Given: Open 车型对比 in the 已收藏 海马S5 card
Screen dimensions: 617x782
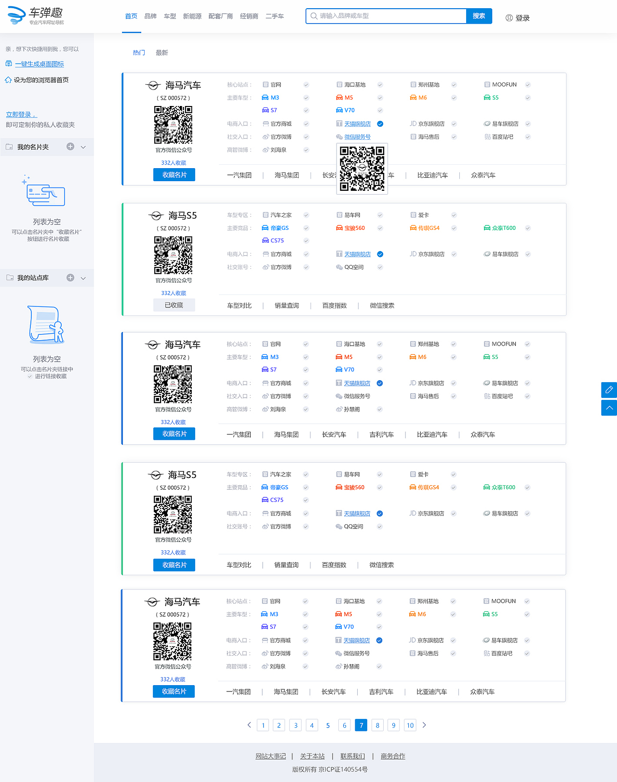Looking at the screenshot, I should (x=239, y=305).
